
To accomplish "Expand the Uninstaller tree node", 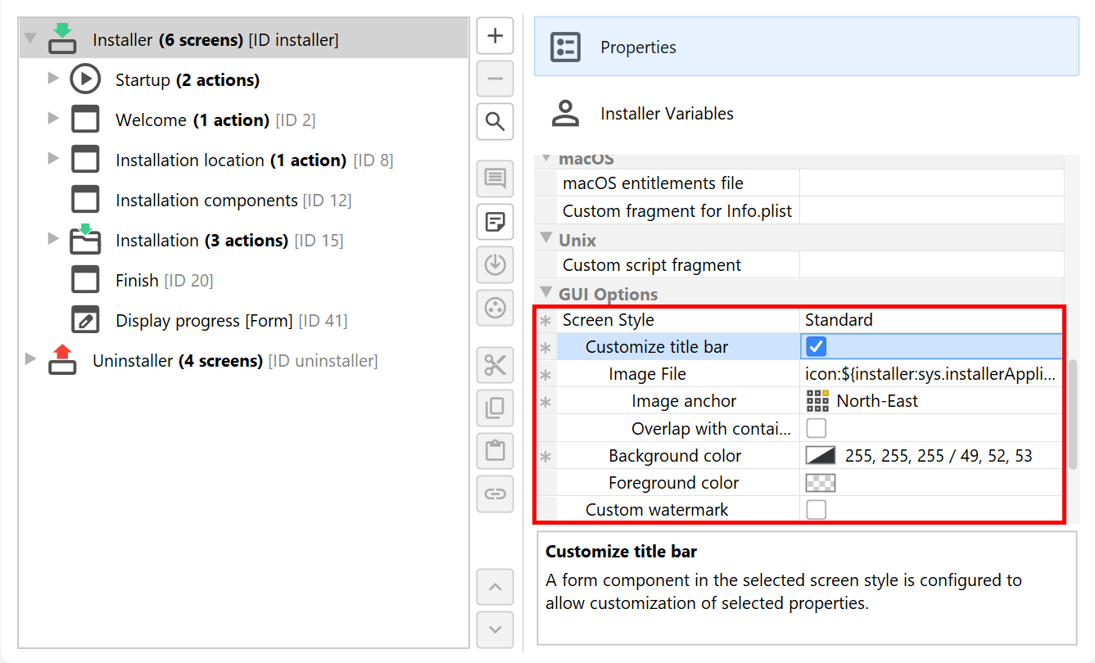I will (30, 359).
